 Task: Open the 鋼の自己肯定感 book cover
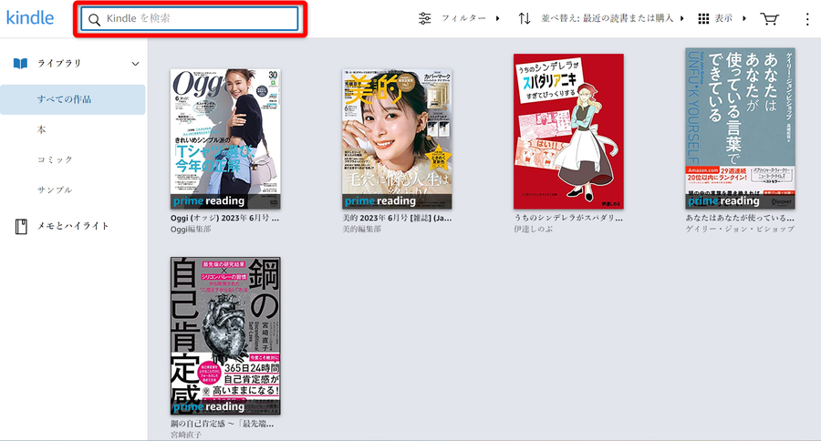pyautogui.click(x=225, y=336)
